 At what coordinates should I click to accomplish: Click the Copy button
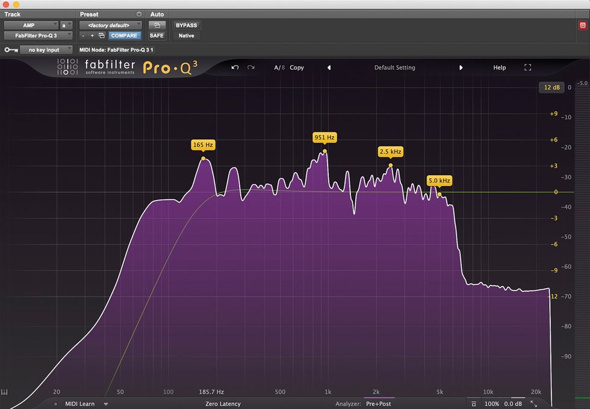(296, 67)
